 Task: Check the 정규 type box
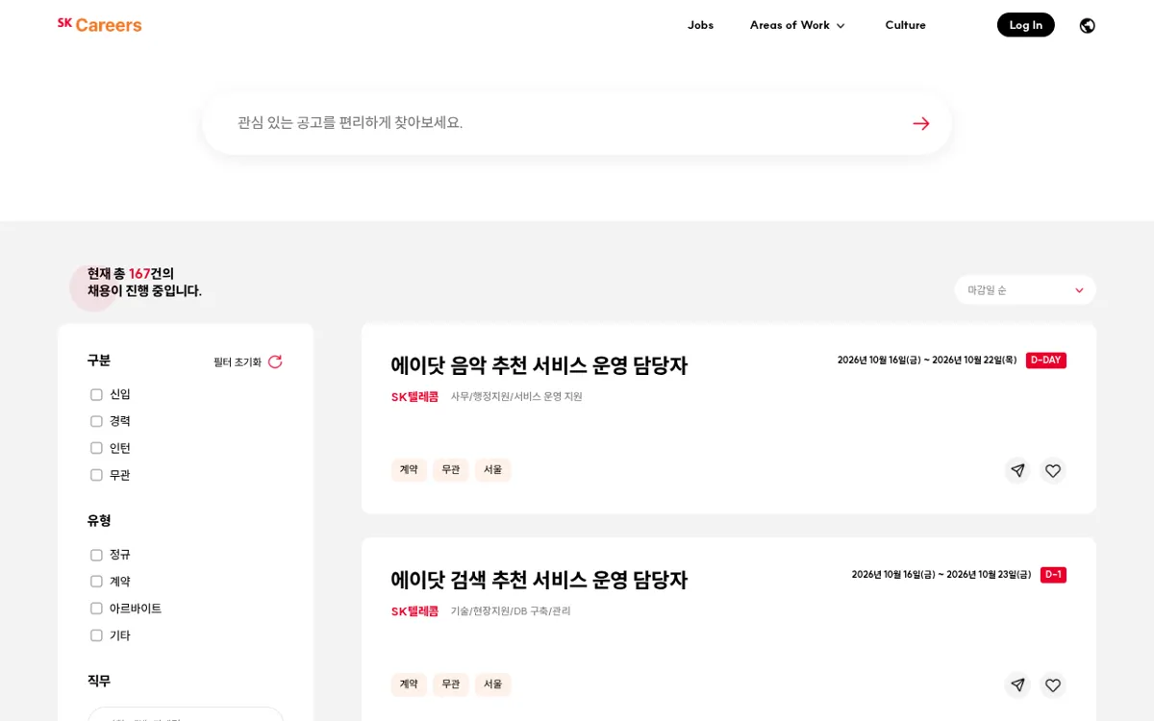point(96,555)
